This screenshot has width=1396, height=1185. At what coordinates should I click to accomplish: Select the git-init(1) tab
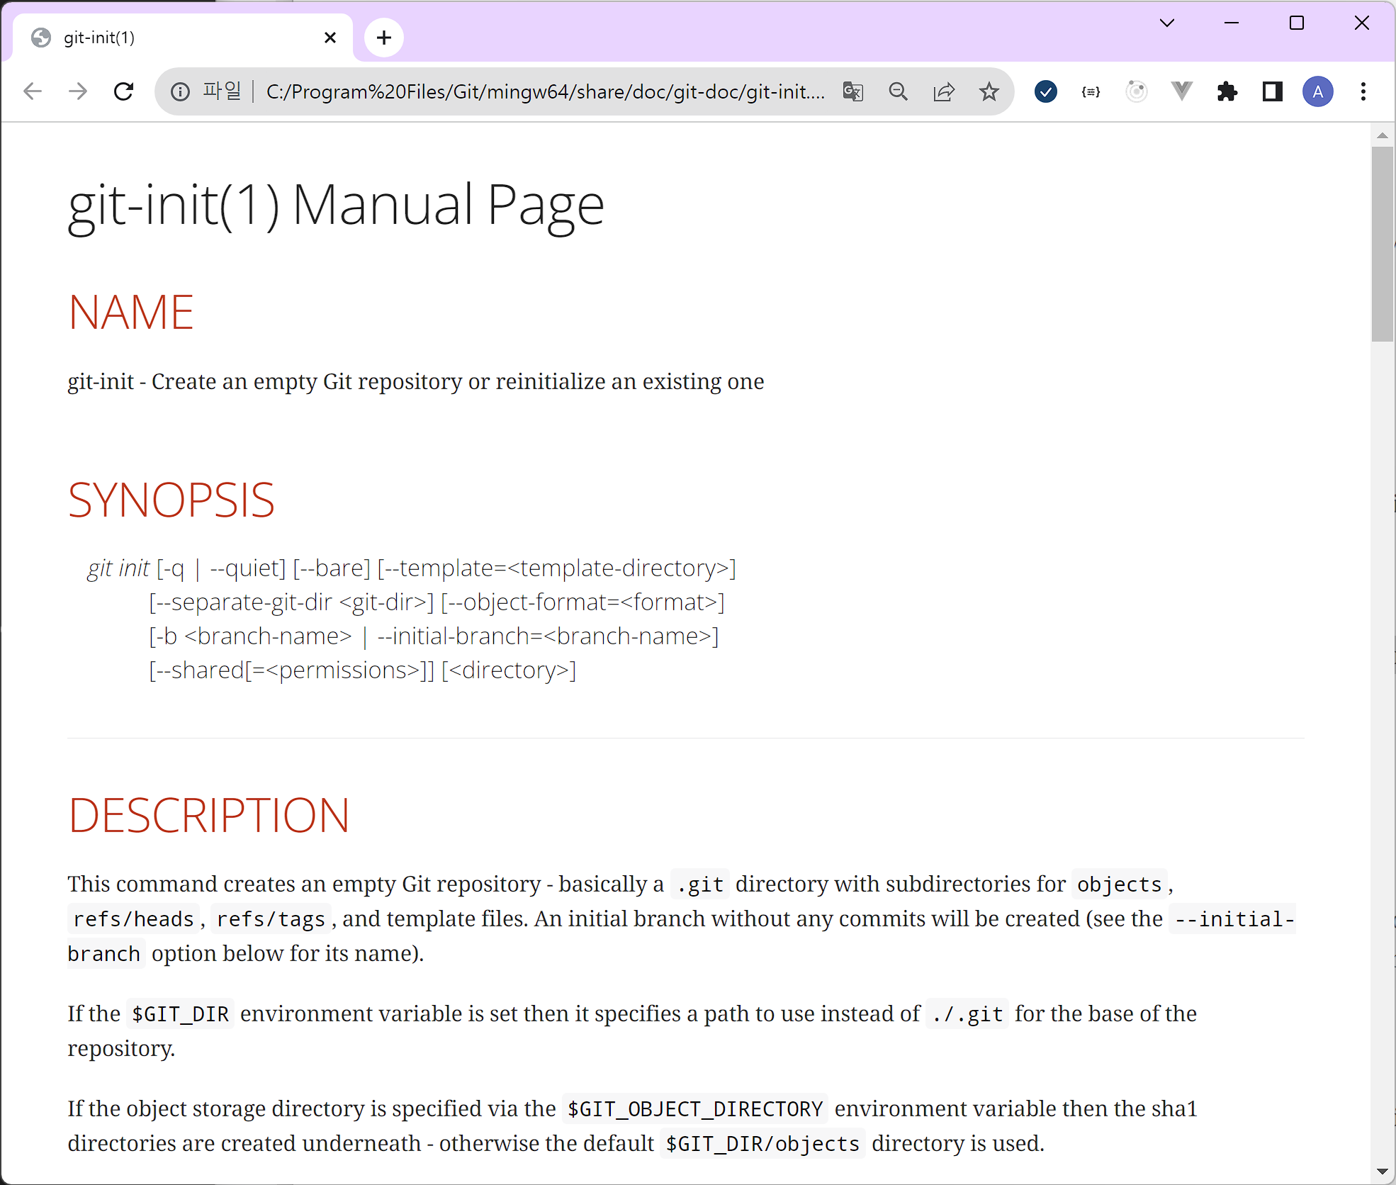point(177,38)
